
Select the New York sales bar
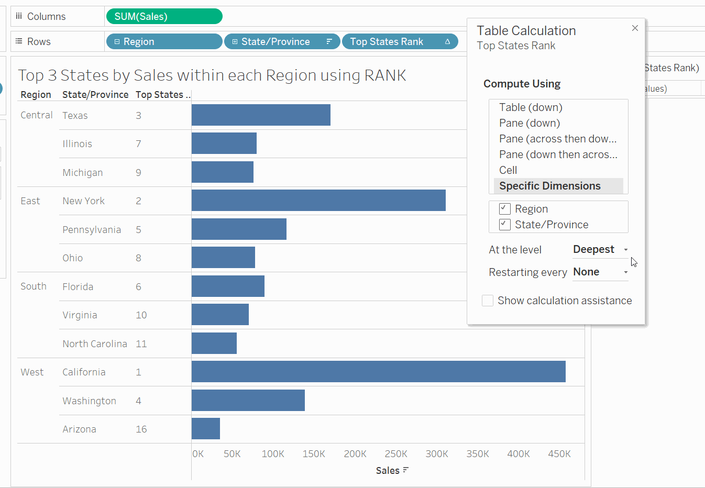(318, 201)
